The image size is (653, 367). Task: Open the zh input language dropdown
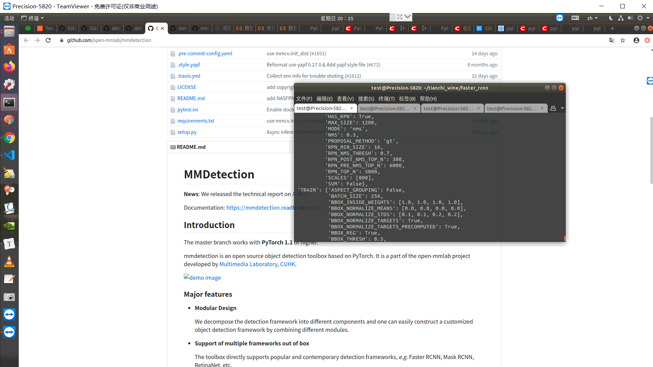[x=592, y=18]
